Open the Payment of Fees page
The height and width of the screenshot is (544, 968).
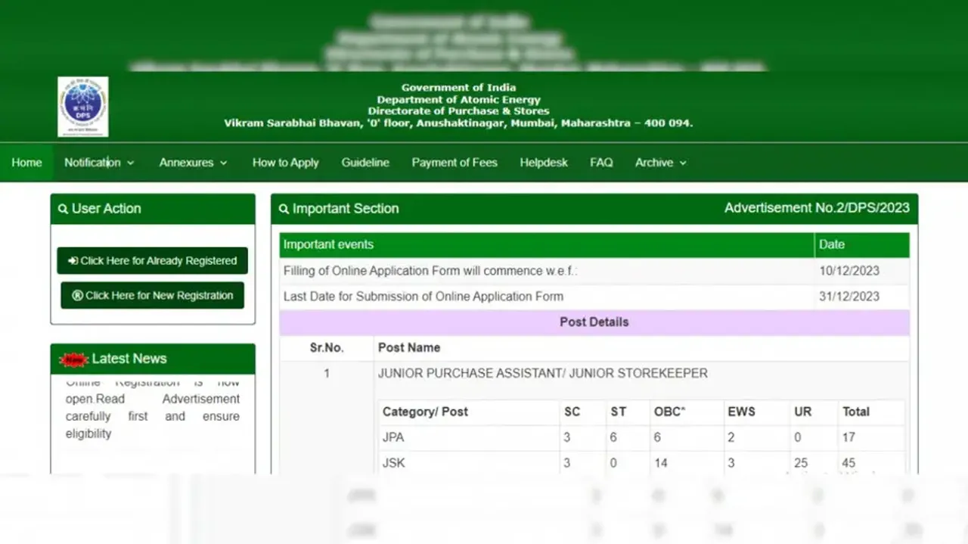[x=455, y=163]
